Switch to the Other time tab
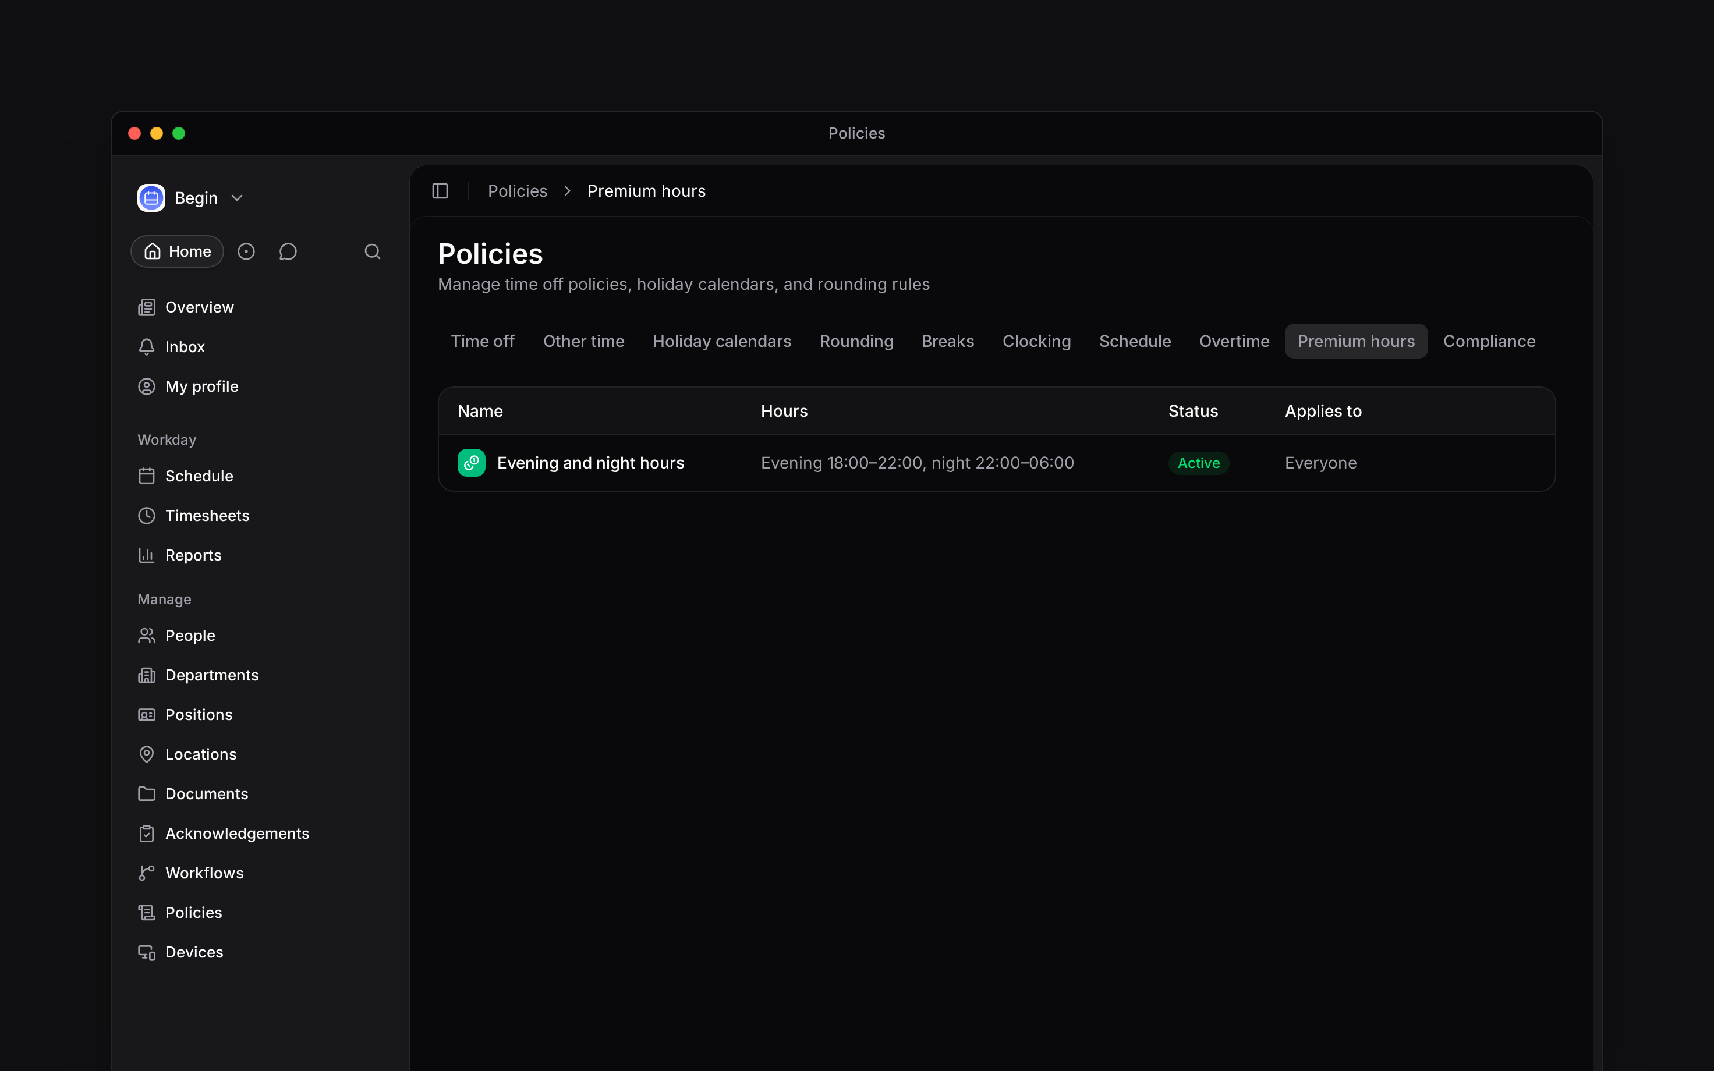The height and width of the screenshot is (1071, 1714). click(x=583, y=342)
